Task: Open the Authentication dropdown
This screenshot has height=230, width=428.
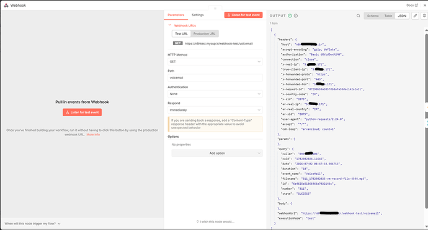Action: pos(215,94)
